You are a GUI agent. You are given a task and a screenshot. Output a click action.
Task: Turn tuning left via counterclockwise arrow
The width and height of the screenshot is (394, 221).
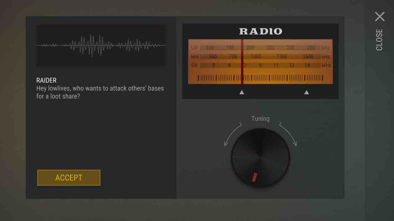(232, 134)
